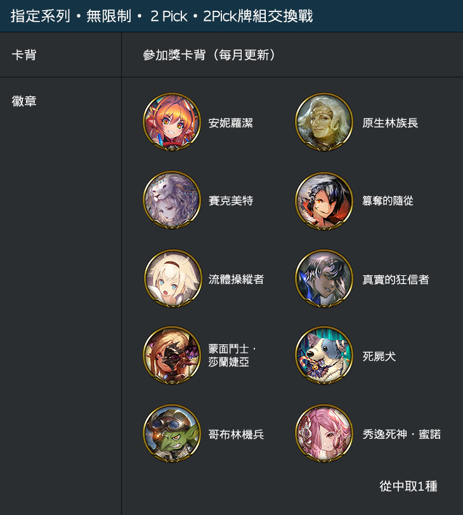Click the 卡背 row header
The image size is (463, 515).
coord(24,55)
